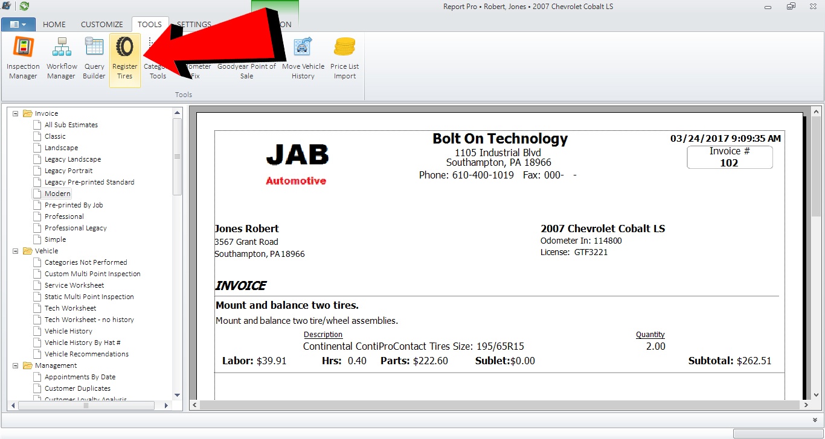Open the Tech Worksheet report
The height and width of the screenshot is (439, 825).
click(70, 308)
